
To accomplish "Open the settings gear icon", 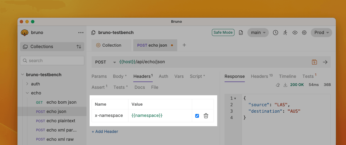I will tap(304, 33).
